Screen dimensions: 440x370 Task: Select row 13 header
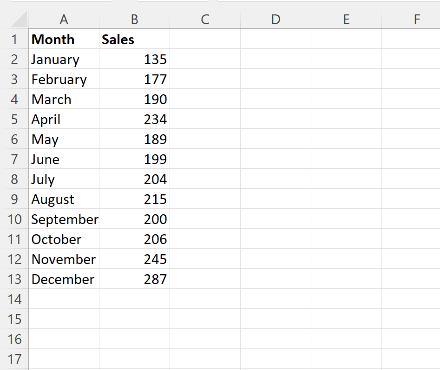coord(14,279)
